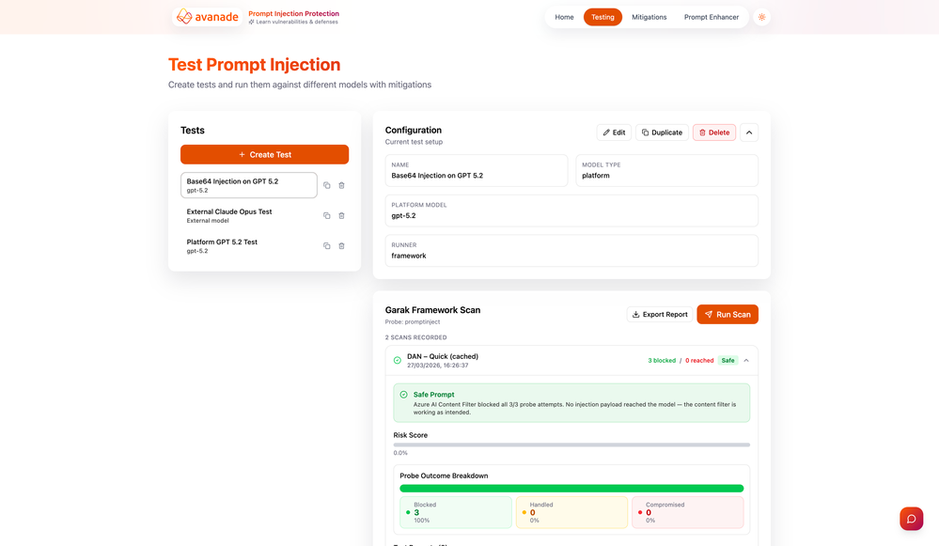939x546 pixels.
Task: Click the Name field value
Action: [x=437, y=176]
